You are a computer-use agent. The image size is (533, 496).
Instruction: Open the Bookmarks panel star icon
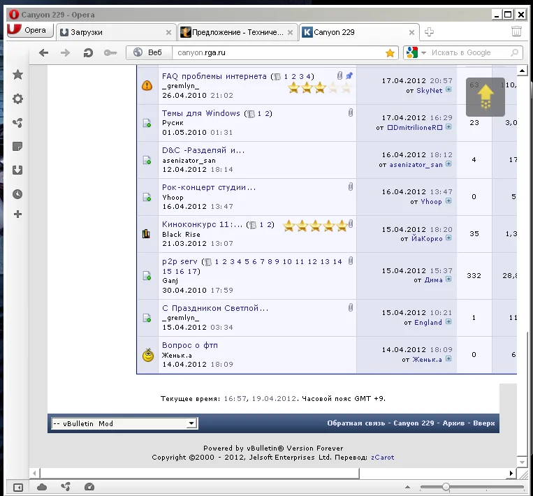17,75
